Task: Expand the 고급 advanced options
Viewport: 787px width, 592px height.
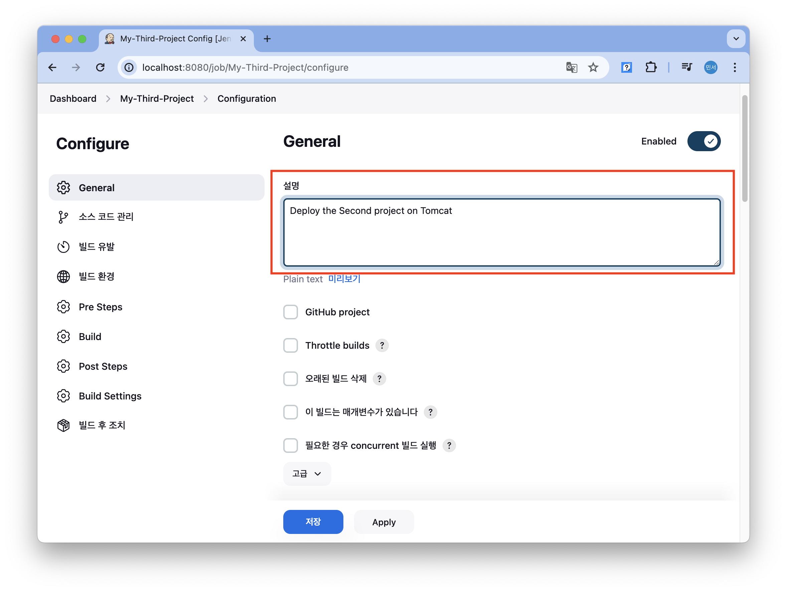Action: (x=307, y=474)
